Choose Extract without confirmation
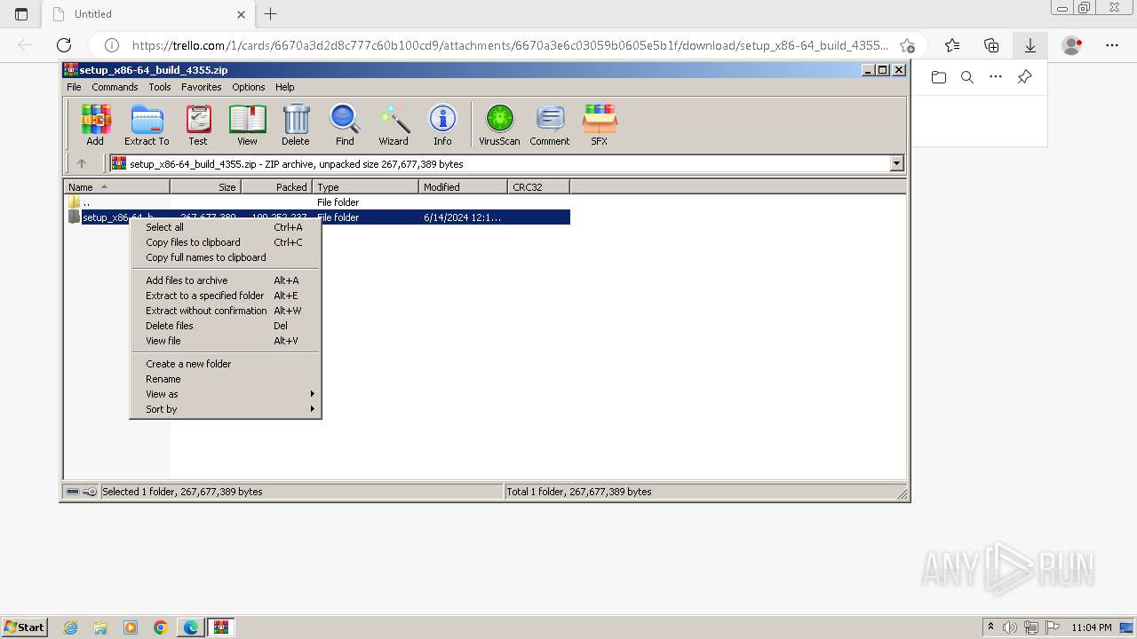Image resolution: width=1137 pixels, height=639 pixels. tap(226, 311)
